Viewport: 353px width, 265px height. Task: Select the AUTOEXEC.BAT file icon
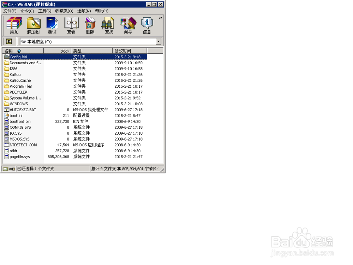pyautogui.click(x=6, y=110)
